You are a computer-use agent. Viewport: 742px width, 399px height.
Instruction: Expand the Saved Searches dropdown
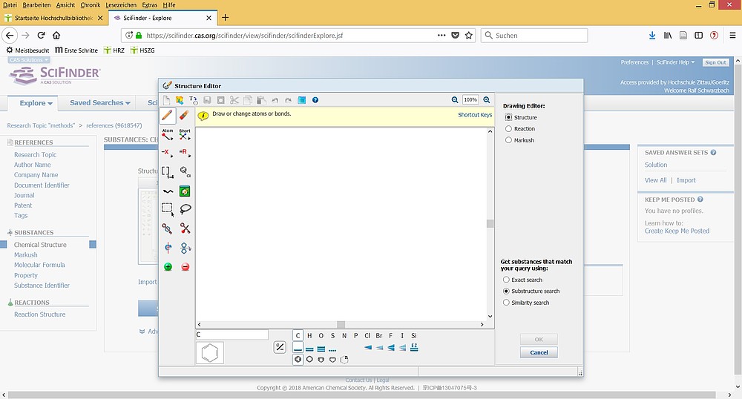(100, 103)
